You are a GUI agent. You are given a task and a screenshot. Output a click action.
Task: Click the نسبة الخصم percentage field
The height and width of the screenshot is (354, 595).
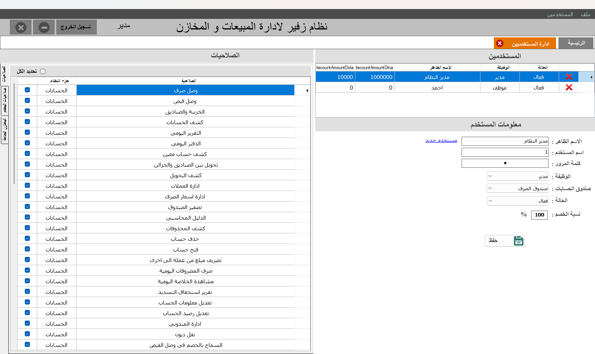[540, 215]
